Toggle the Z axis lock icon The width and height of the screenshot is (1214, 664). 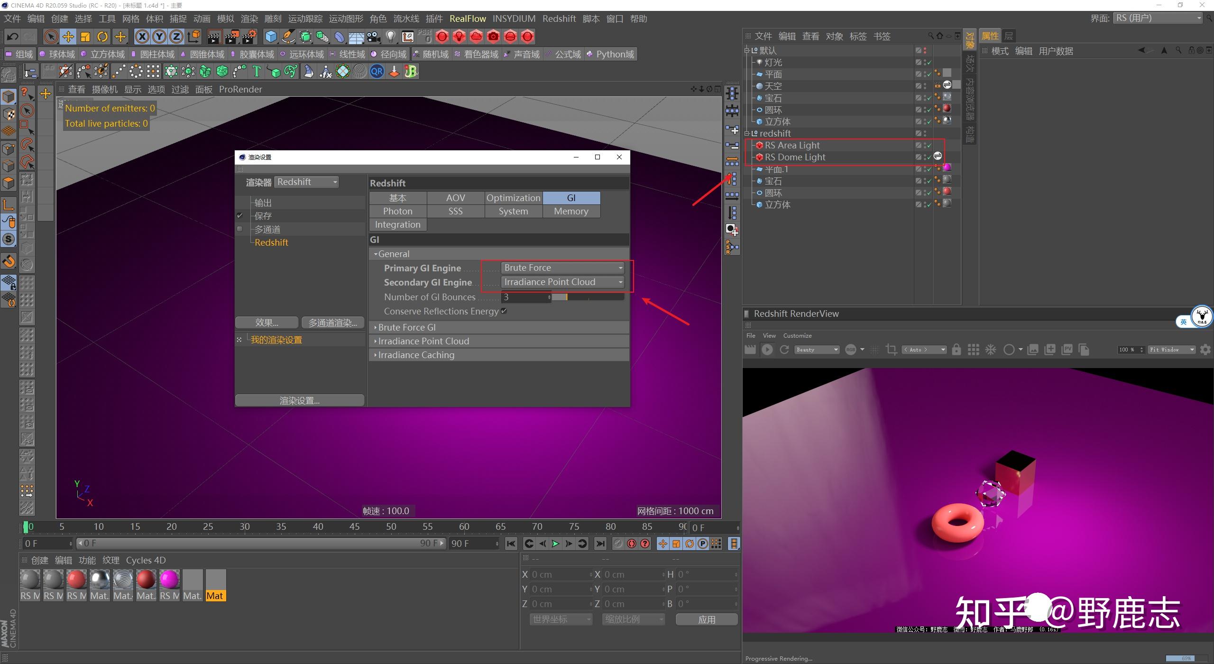176,37
